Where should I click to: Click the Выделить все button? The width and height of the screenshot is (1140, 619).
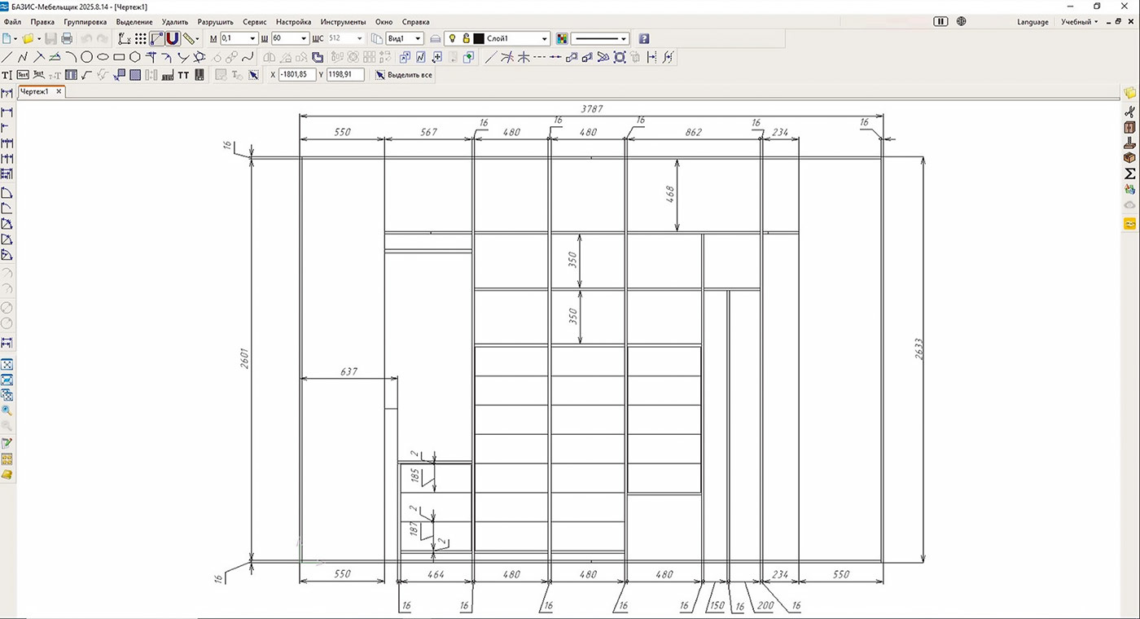(x=404, y=74)
